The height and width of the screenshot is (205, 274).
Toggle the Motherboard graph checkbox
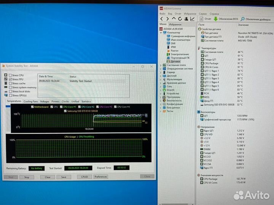(x=32, y=107)
